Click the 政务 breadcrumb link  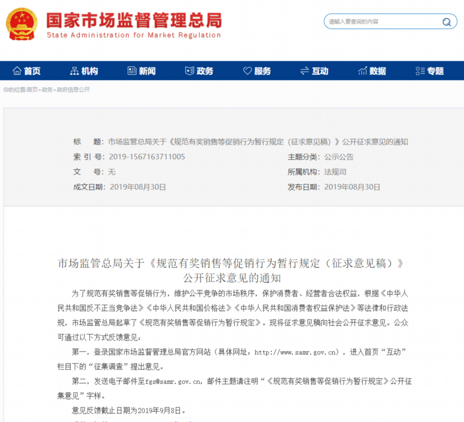(47, 90)
